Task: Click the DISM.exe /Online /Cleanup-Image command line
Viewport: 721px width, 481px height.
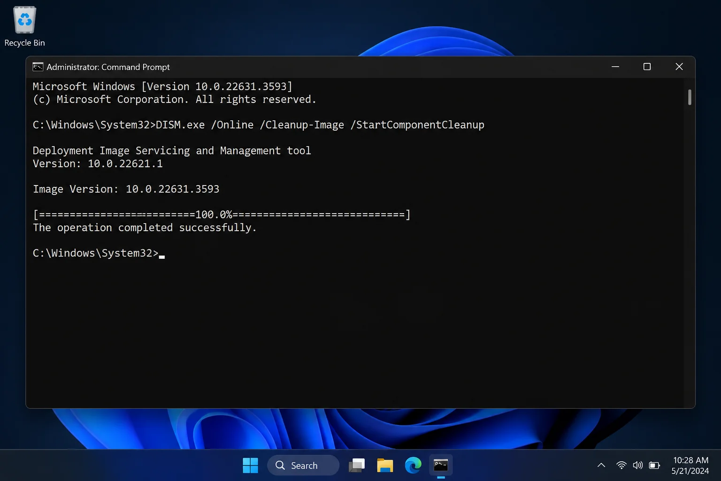Action: coord(258,125)
